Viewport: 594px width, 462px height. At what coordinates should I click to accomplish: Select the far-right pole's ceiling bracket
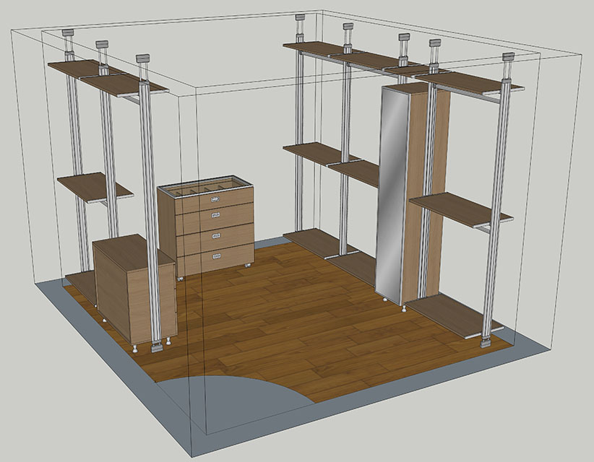coord(508,57)
